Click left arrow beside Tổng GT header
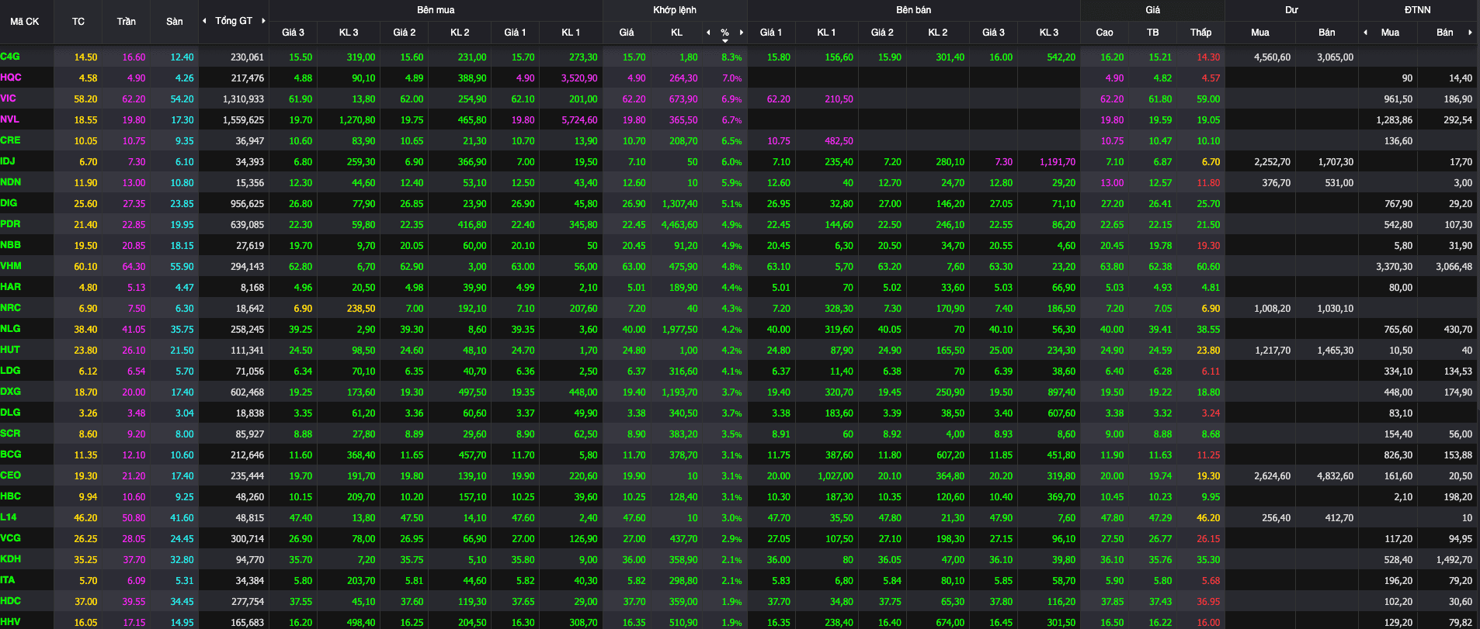The height and width of the screenshot is (629, 1480). point(205,21)
